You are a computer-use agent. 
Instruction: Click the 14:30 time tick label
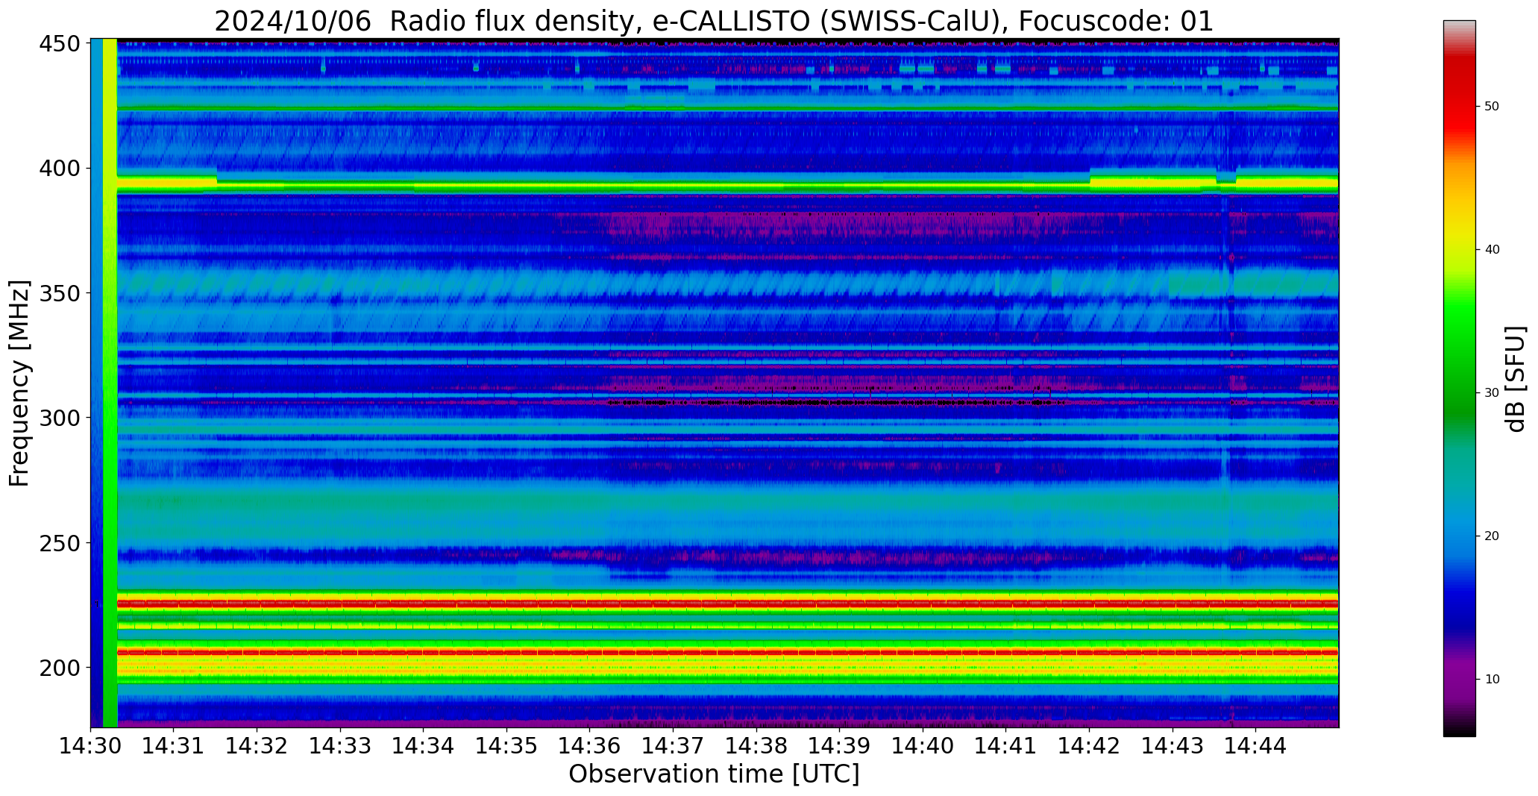pyautogui.click(x=91, y=745)
